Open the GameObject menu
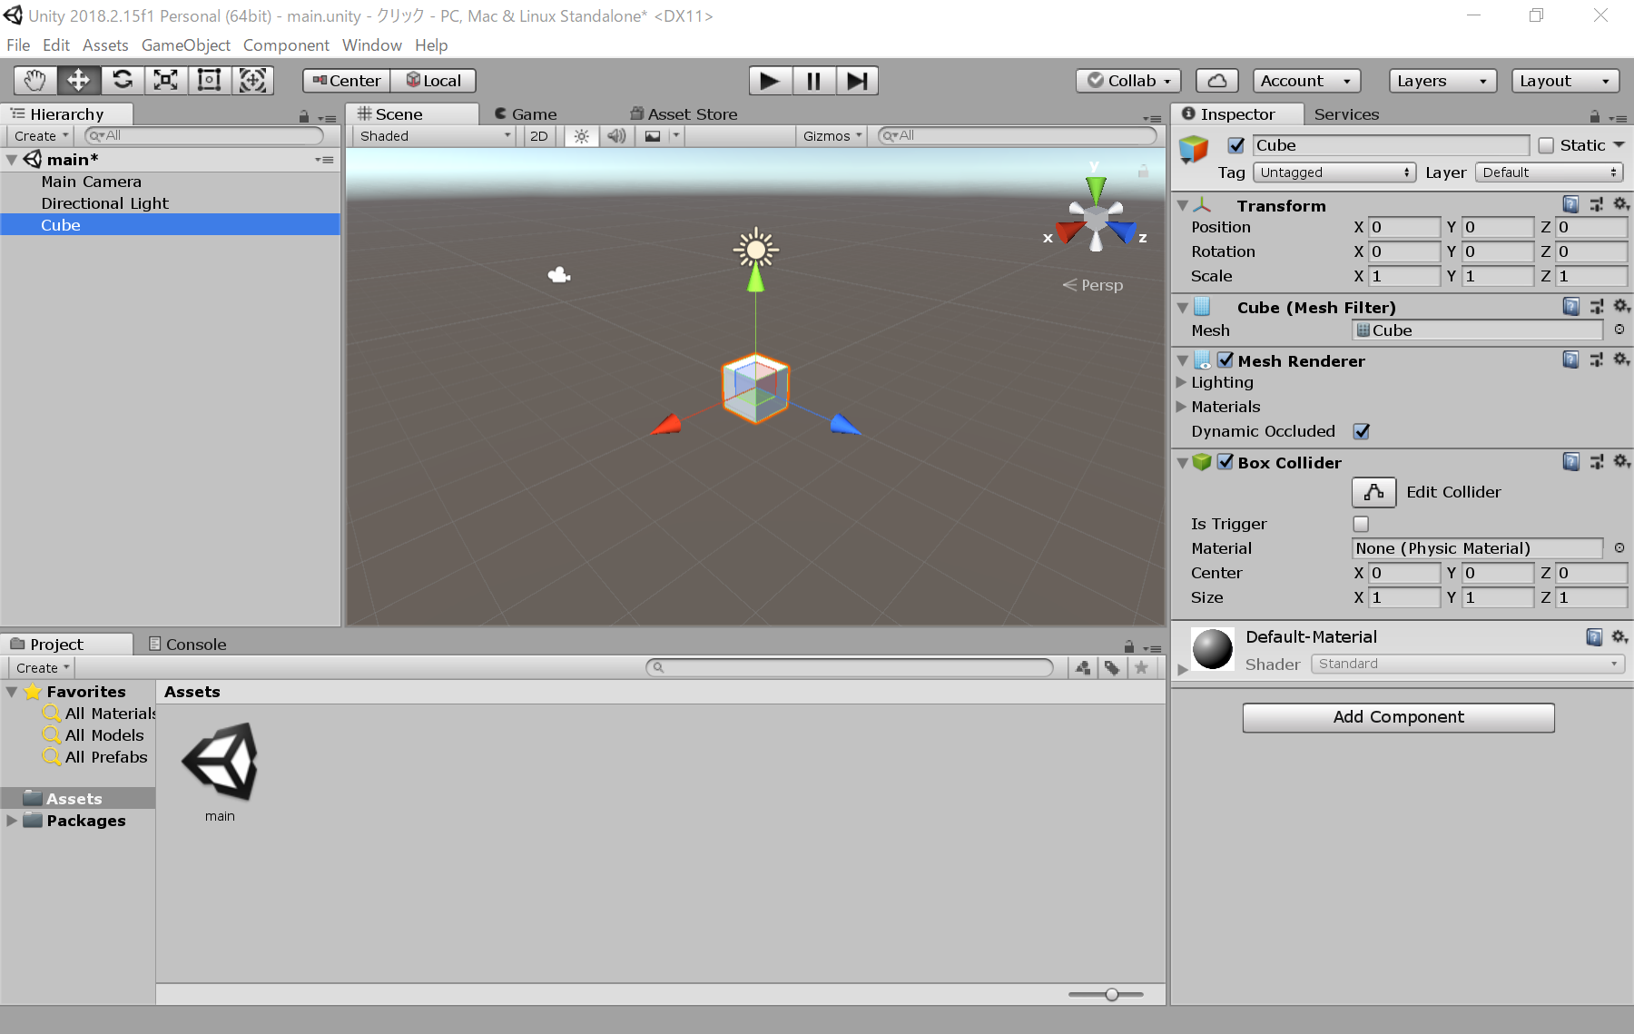Viewport: 1634px width, 1034px height. tap(186, 45)
